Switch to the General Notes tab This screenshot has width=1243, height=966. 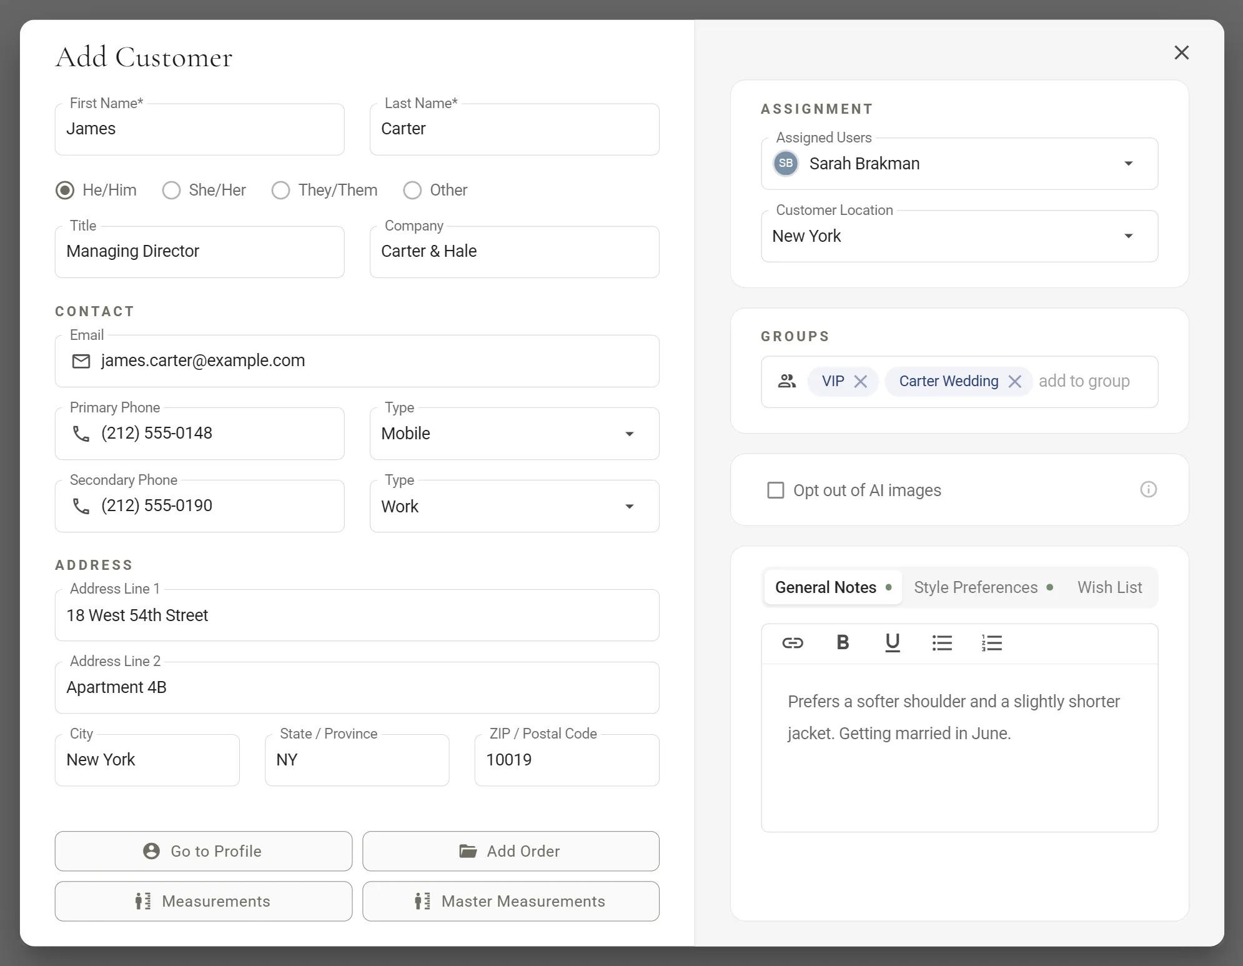click(x=833, y=587)
